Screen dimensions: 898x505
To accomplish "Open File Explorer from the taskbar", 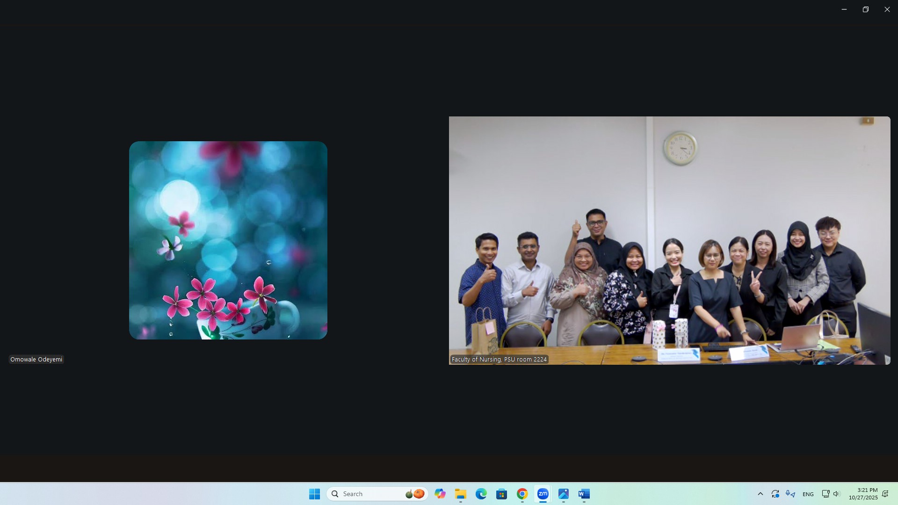I will pos(460,494).
